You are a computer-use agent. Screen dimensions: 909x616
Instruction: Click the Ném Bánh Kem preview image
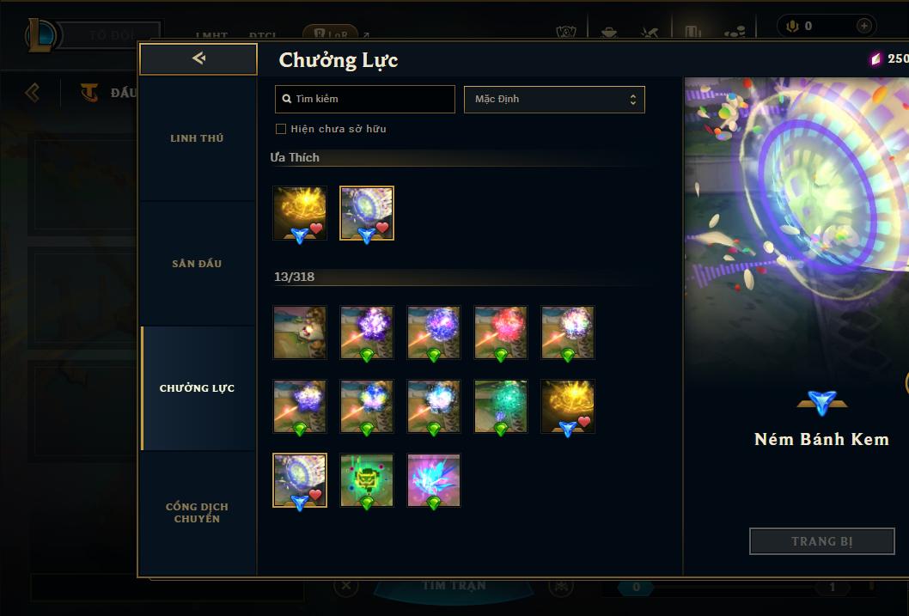[x=796, y=226]
